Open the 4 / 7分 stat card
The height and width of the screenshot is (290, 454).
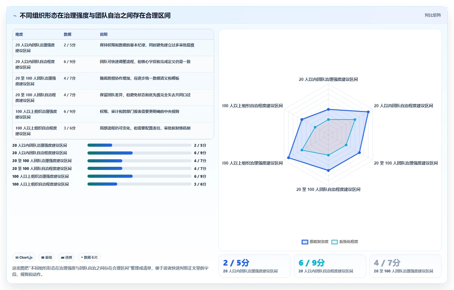[406, 266]
